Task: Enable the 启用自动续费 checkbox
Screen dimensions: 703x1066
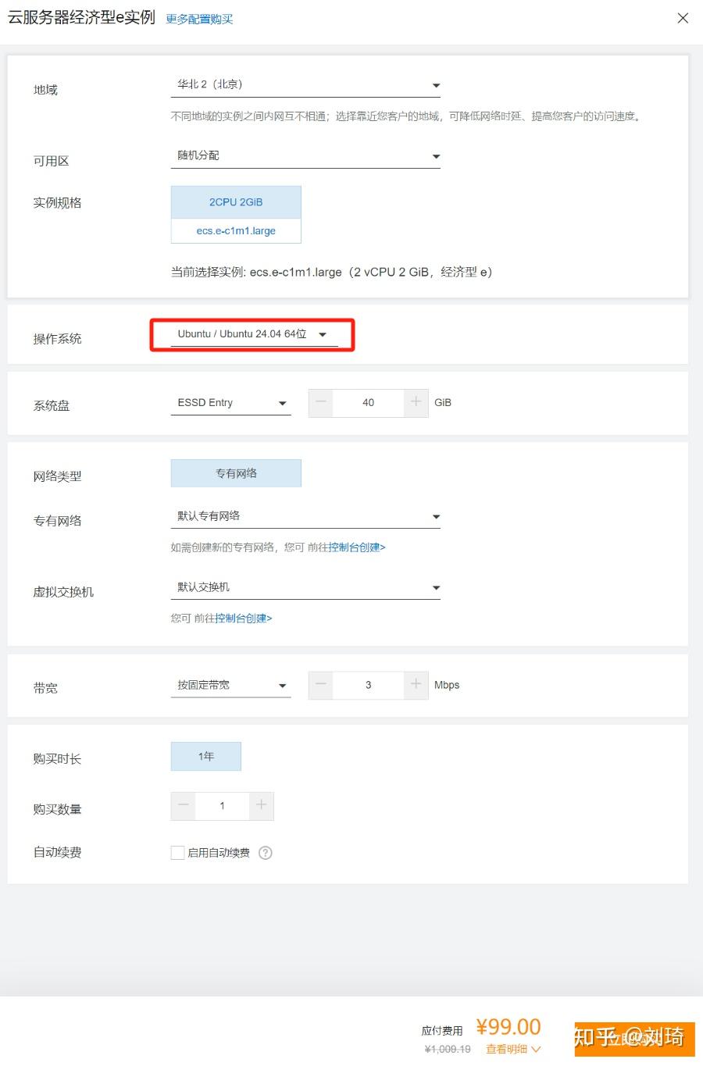Action: click(x=177, y=853)
